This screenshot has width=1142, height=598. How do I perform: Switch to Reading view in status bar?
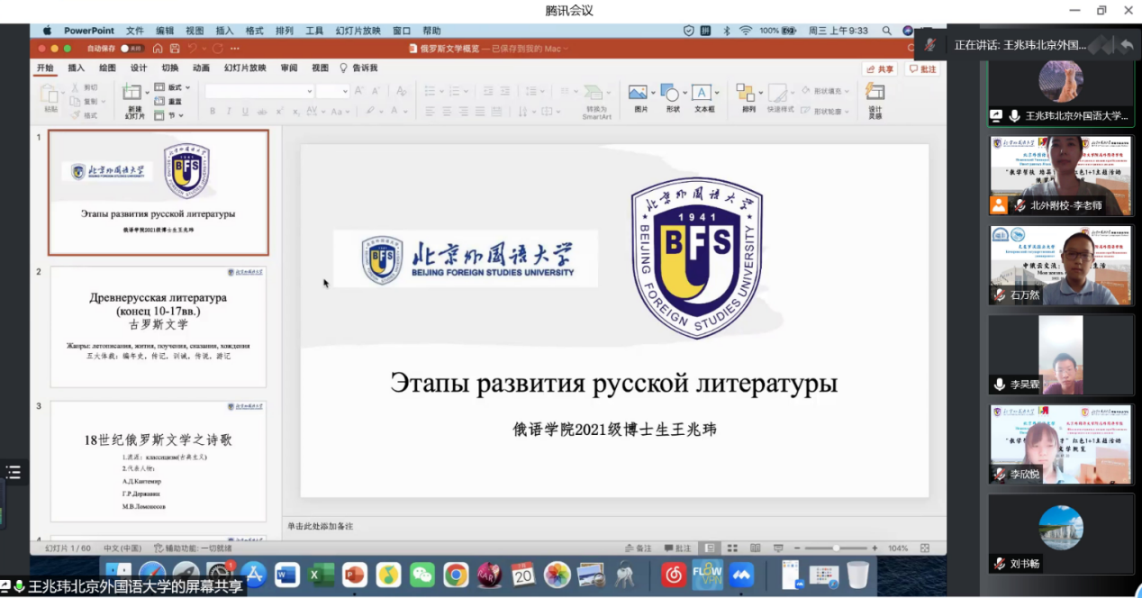coord(755,548)
